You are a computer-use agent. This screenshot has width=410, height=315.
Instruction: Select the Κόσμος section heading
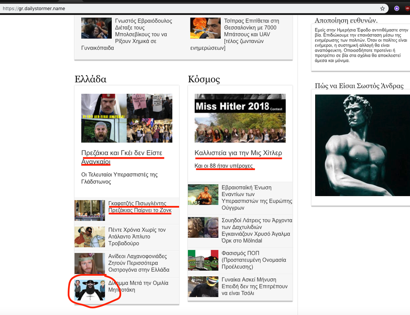pos(204,79)
